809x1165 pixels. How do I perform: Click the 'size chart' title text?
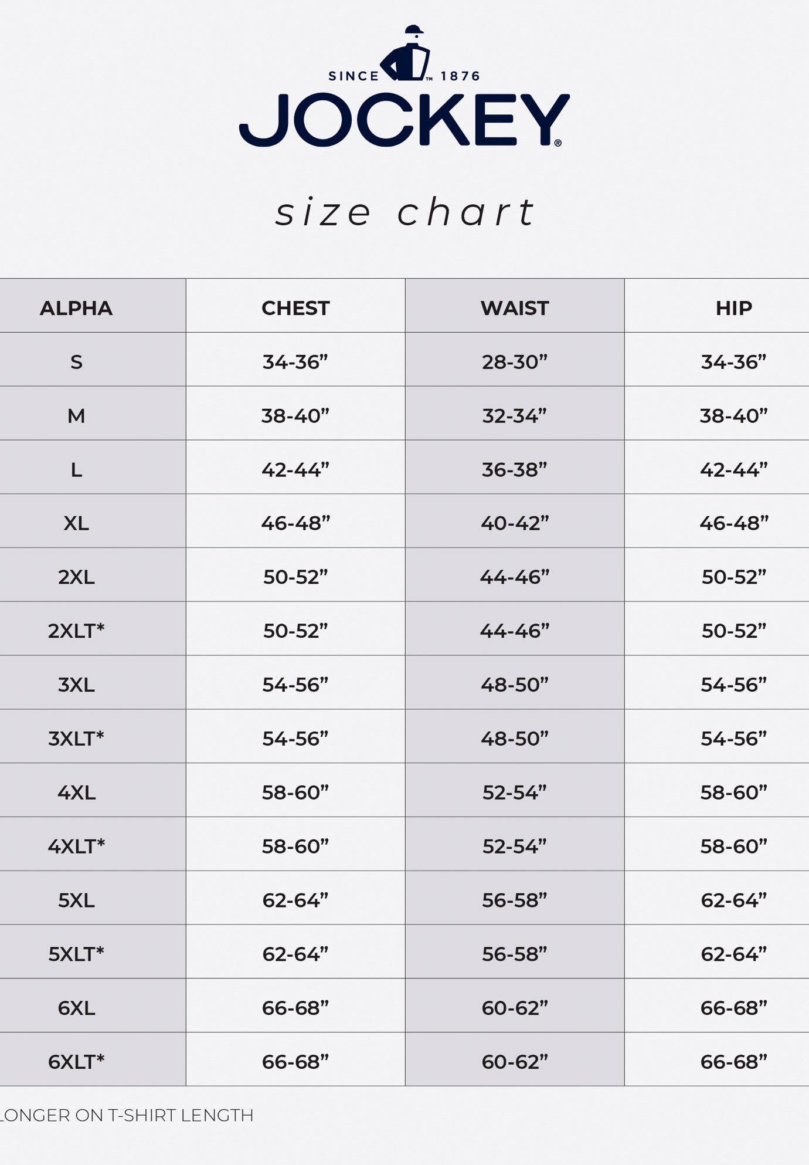point(405,212)
